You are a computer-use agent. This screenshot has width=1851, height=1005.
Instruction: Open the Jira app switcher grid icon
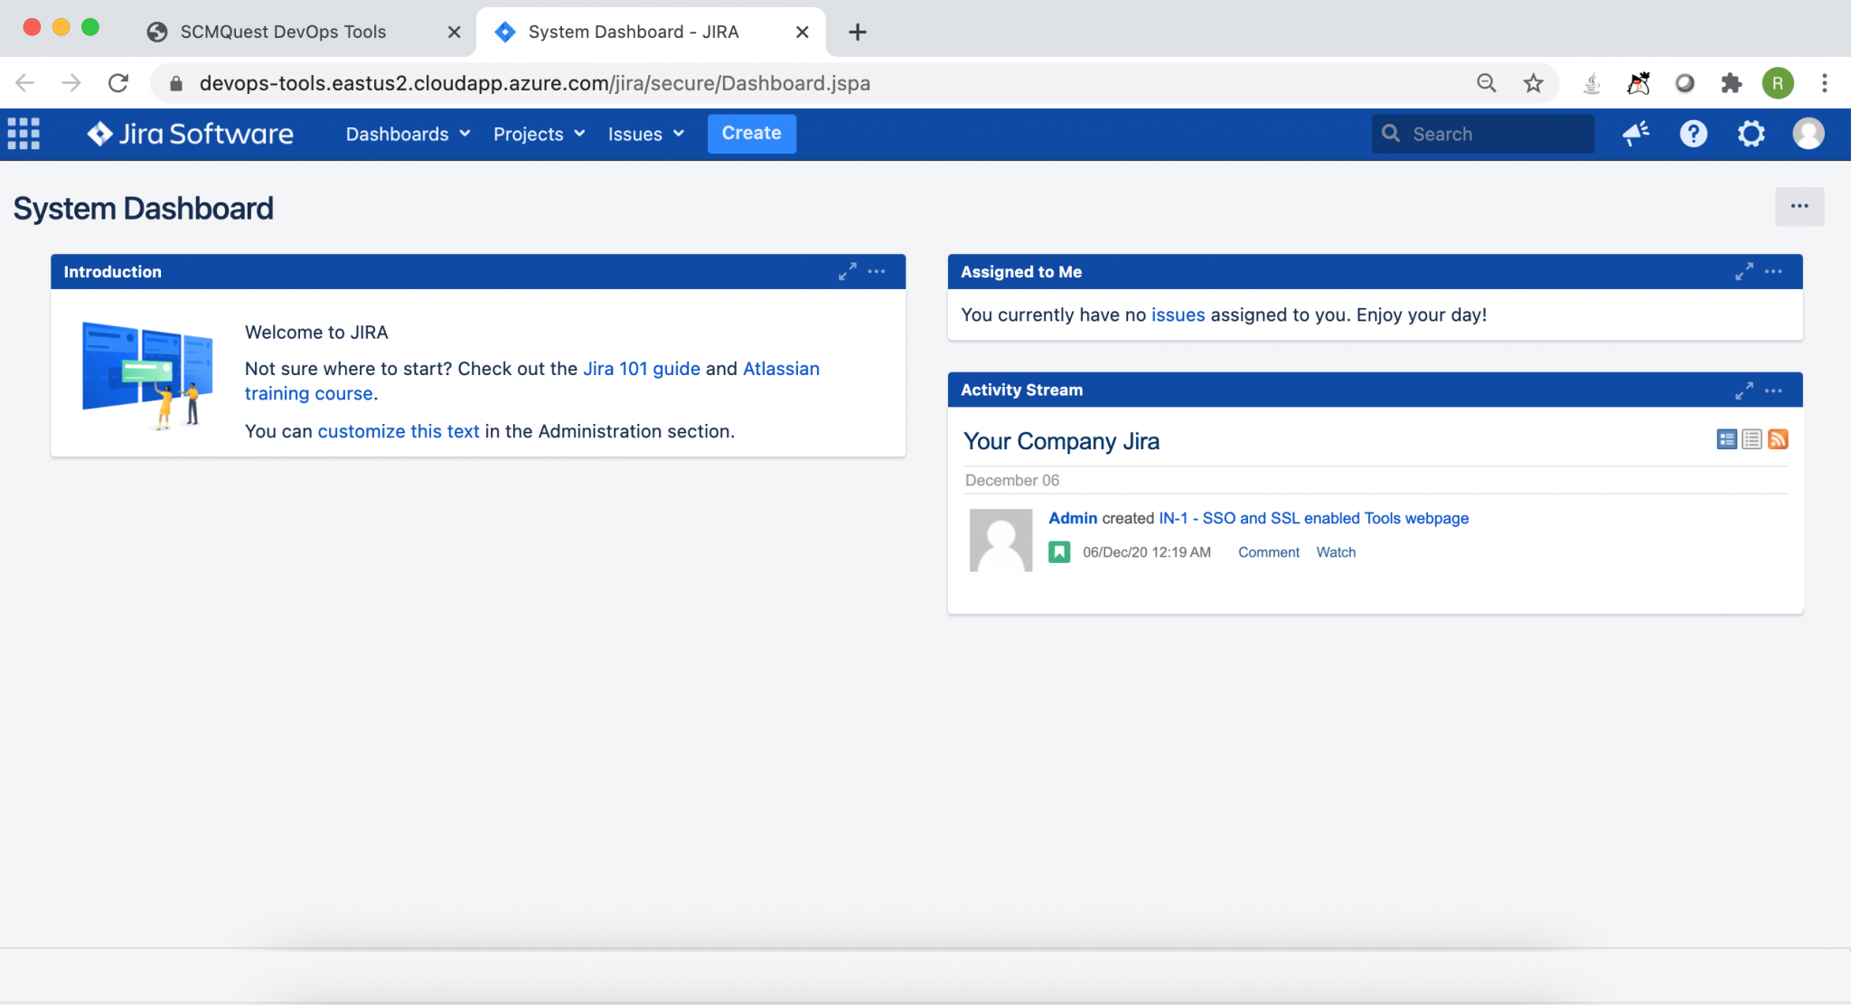click(x=23, y=133)
